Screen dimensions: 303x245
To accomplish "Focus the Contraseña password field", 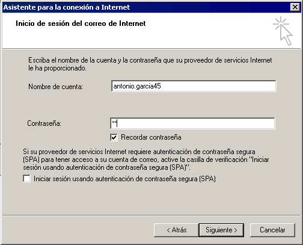I will pyautogui.click(x=193, y=123).
